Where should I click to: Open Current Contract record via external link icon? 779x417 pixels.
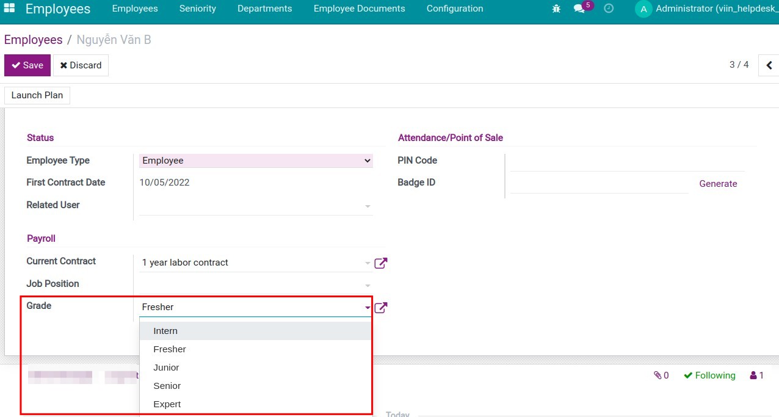(380, 263)
